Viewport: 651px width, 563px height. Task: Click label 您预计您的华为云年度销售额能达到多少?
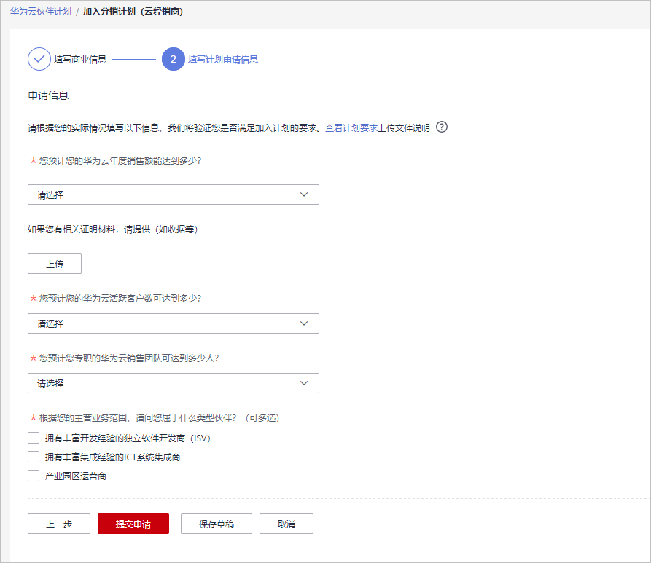pos(120,160)
